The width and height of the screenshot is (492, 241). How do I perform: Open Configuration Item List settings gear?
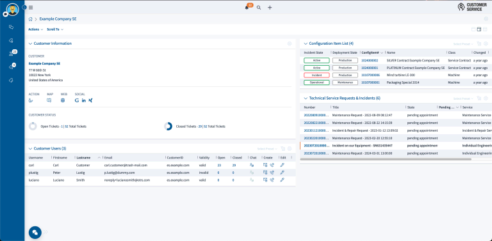[486, 44]
